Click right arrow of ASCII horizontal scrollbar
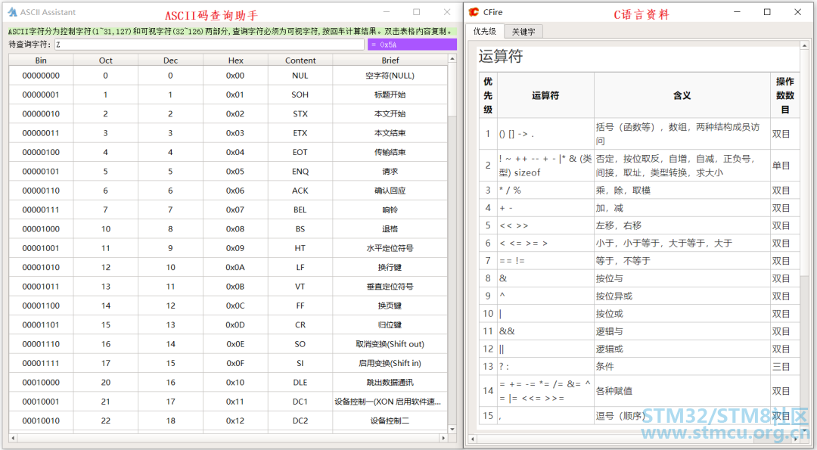The width and height of the screenshot is (817, 450). [443, 438]
